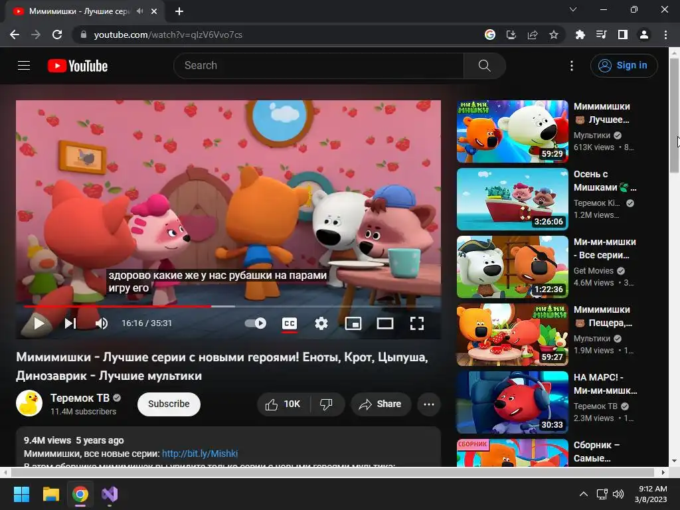Viewport: 680px width, 510px height.
Task: Click the search magnifier button
Action: pos(484,66)
